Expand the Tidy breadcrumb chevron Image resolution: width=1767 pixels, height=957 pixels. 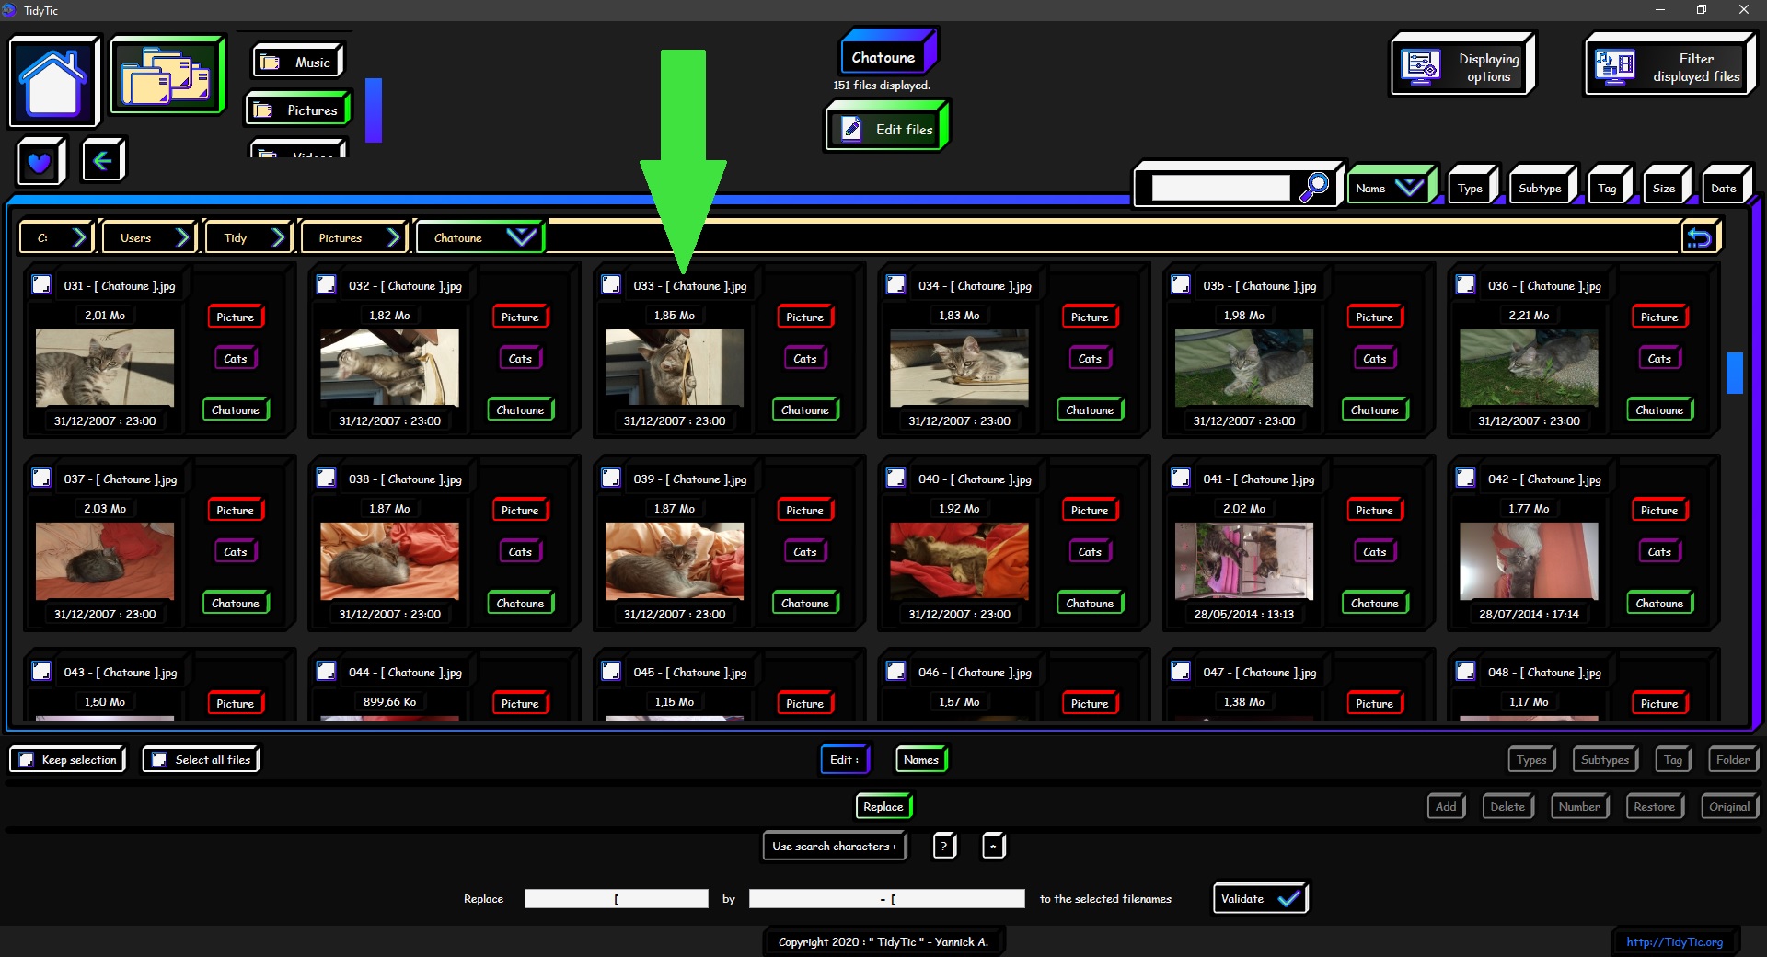tap(279, 237)
